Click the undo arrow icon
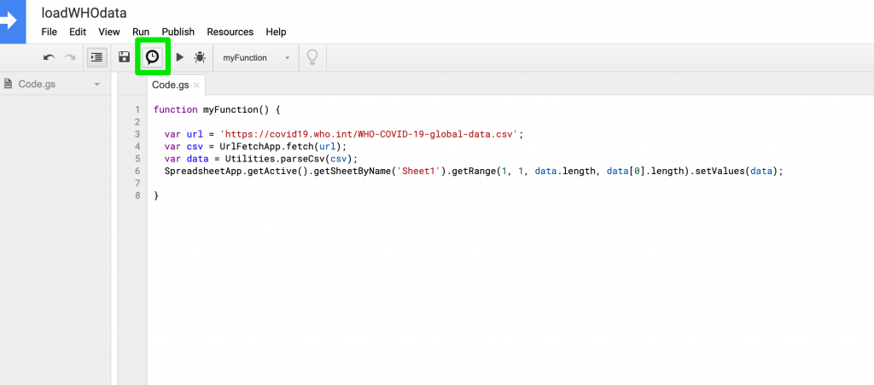The width and height of the screenshot is (874, 385). click(x=50, y=57)
